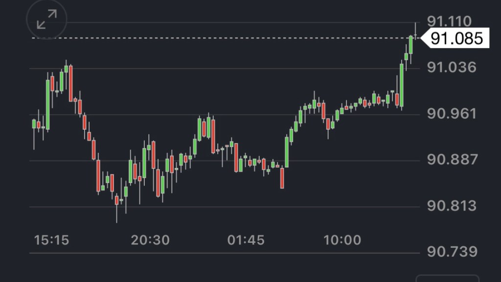Image resolution: width=501 pixels, height=282 pixels.
Task: Click the fullscreen expand arrows icon
Action: pyautogui.click(x=47, y=20)
